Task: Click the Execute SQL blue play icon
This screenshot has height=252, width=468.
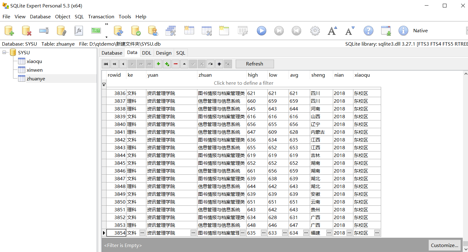Action: click(x=261, y=31)
